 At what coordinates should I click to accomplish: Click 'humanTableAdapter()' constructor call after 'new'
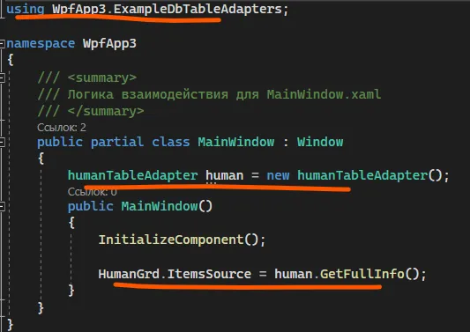click(x=369, y=175)
